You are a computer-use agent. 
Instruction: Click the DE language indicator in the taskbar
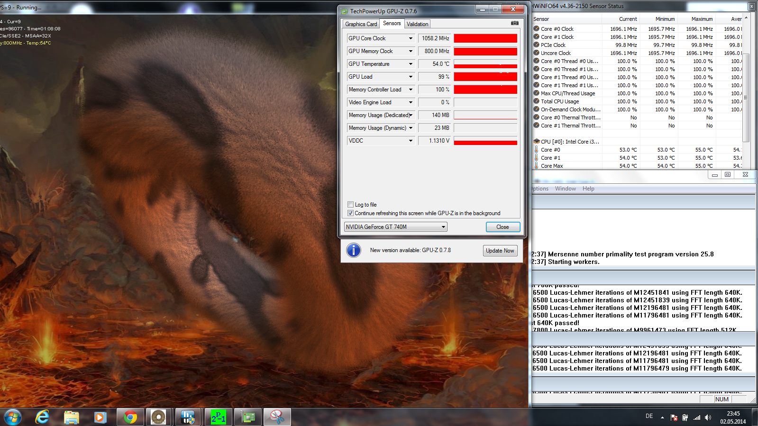(649, 417)
